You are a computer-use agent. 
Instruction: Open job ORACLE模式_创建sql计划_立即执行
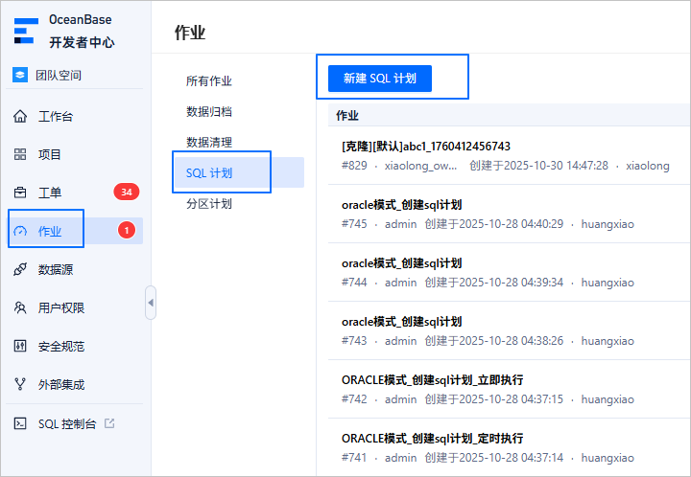pos(432,380)
